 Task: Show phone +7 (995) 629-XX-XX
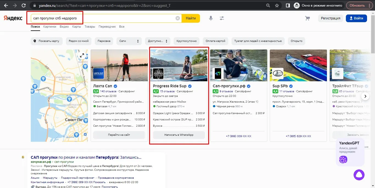(x=298, y=136)
